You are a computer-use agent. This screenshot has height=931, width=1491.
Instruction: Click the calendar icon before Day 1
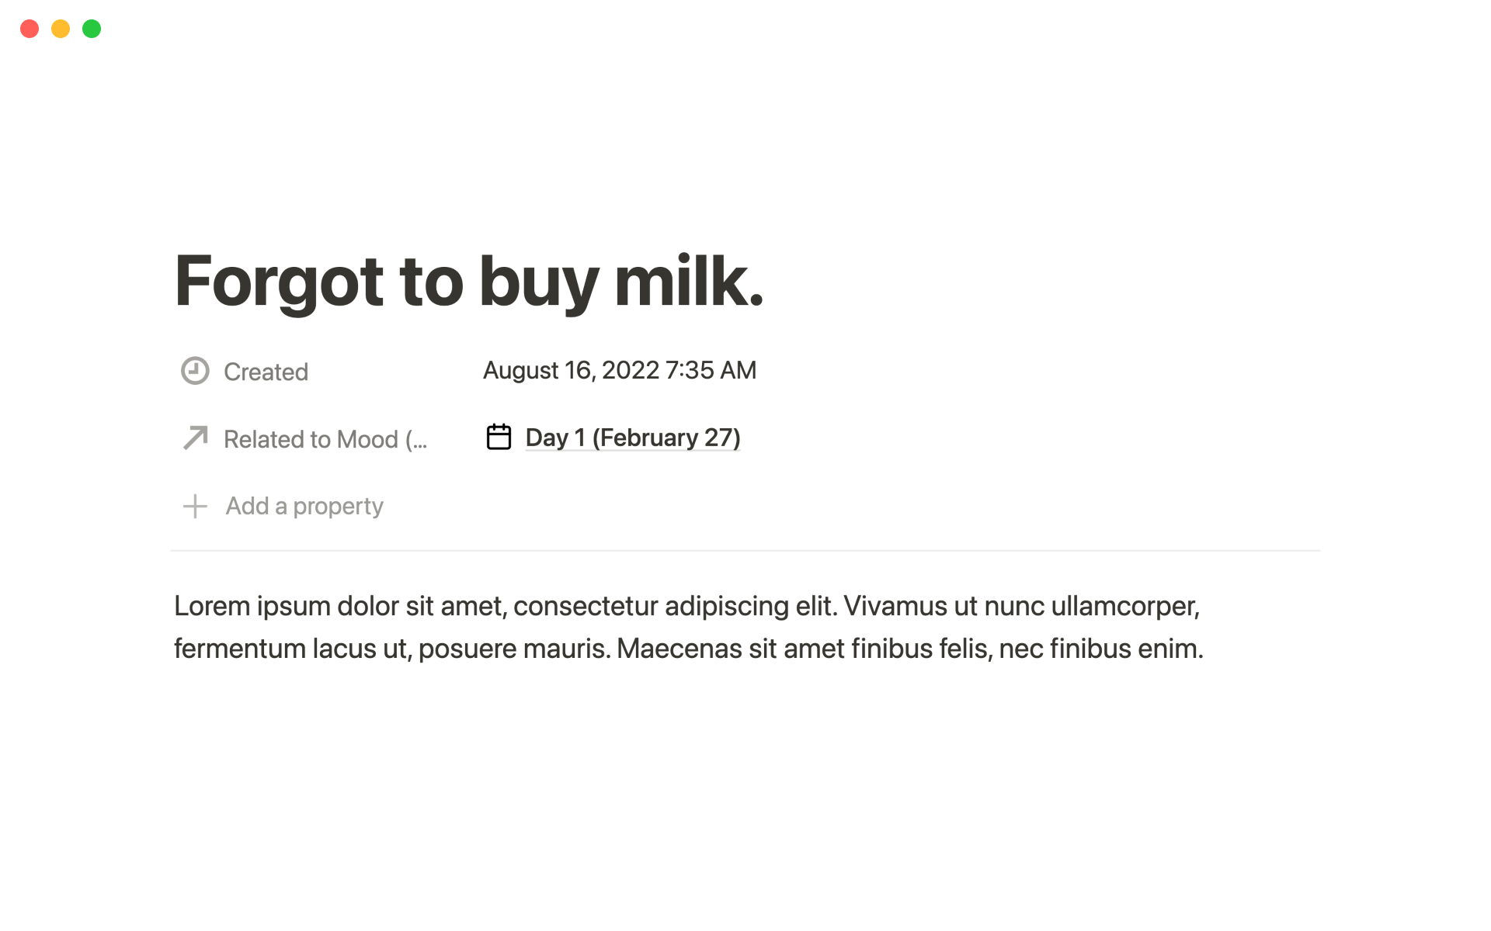pos(499,438)
